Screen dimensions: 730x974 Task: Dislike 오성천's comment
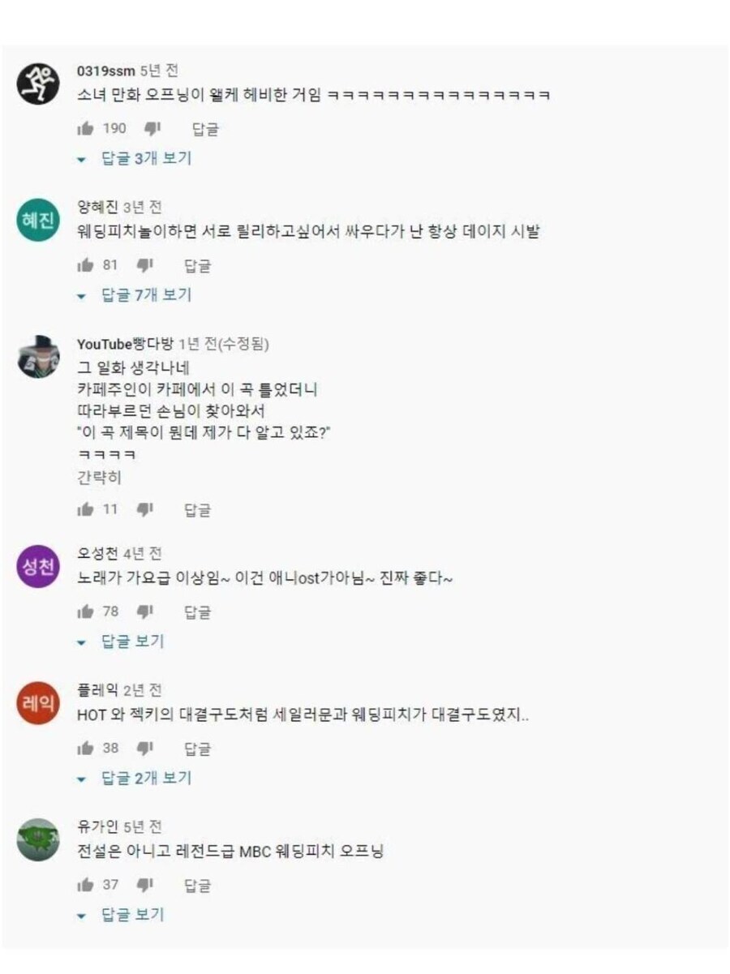point(145,611)
